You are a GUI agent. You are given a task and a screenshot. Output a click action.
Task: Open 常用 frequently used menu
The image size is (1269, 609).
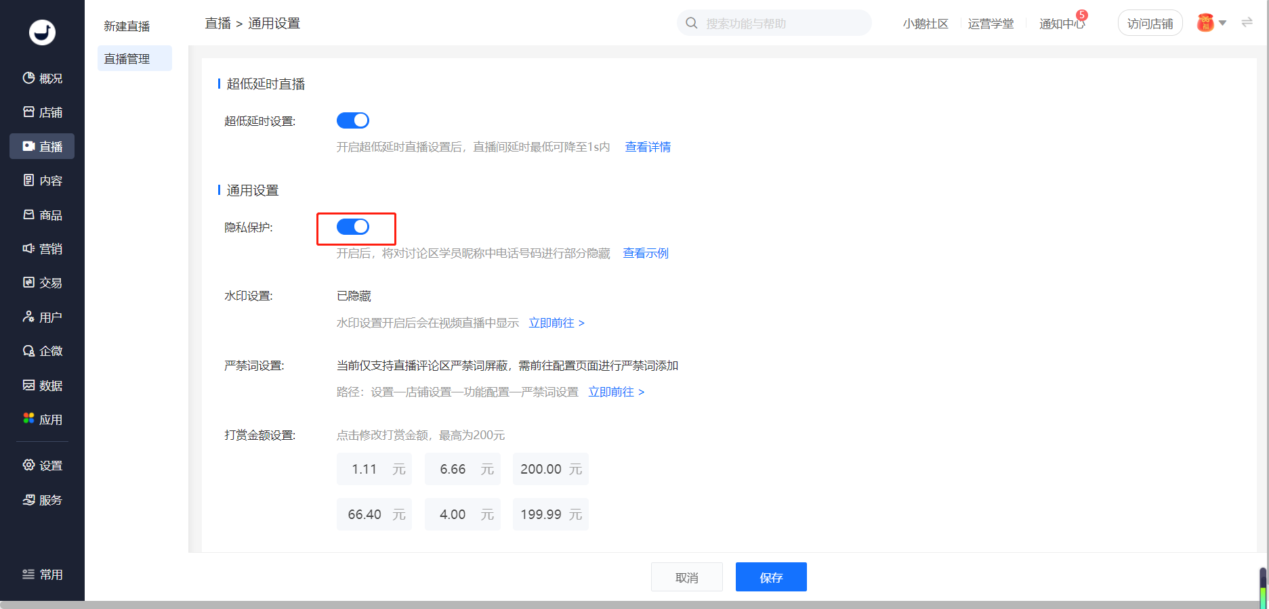(42, 574)
